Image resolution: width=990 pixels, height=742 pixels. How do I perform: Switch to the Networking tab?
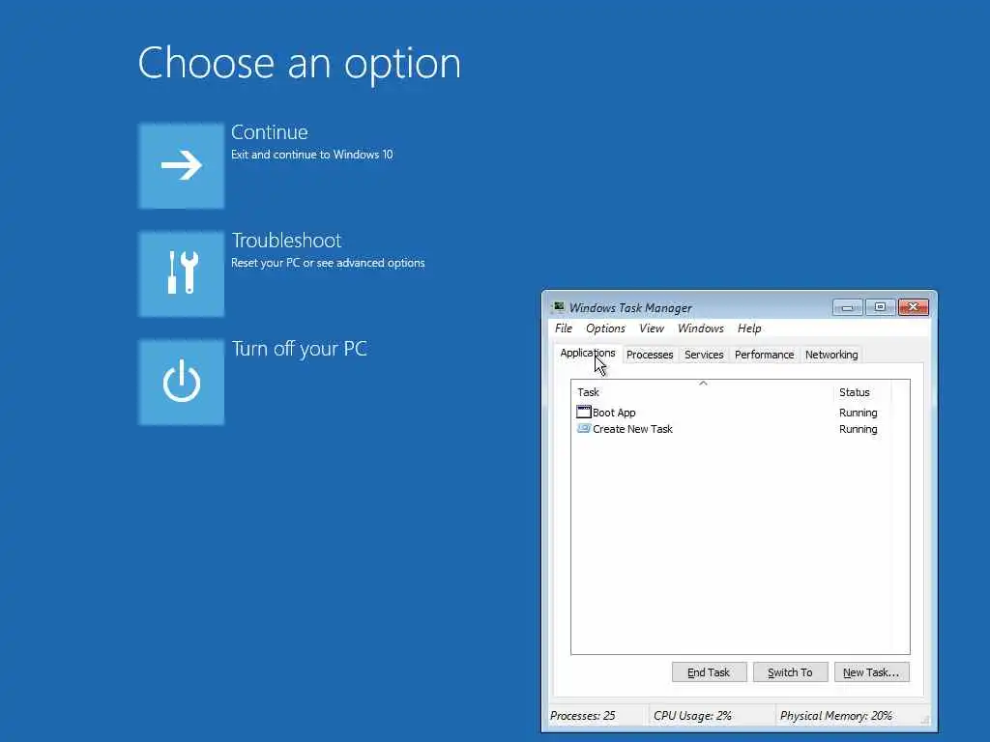pyautogui.click(x=830, y=355)
